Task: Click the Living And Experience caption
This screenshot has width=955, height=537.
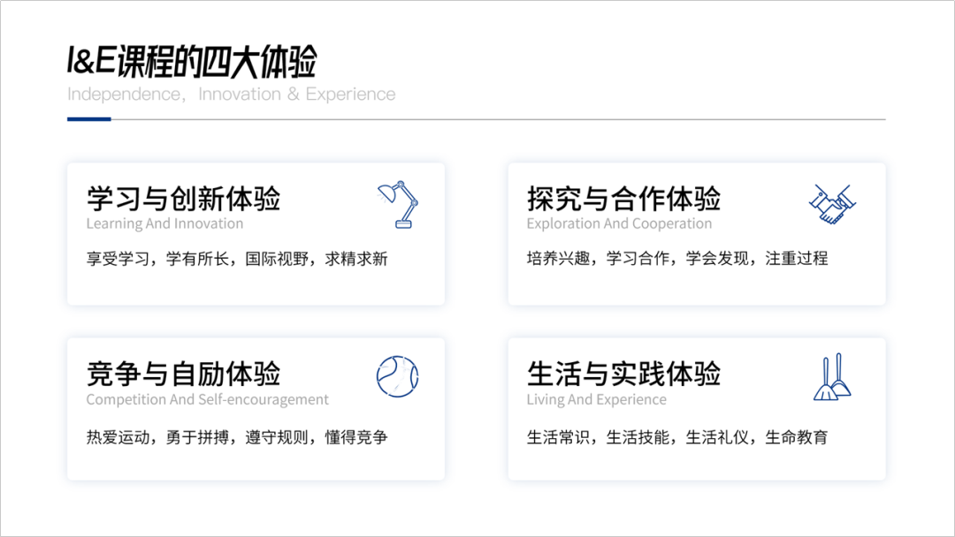Action: (x=596, y=399)
